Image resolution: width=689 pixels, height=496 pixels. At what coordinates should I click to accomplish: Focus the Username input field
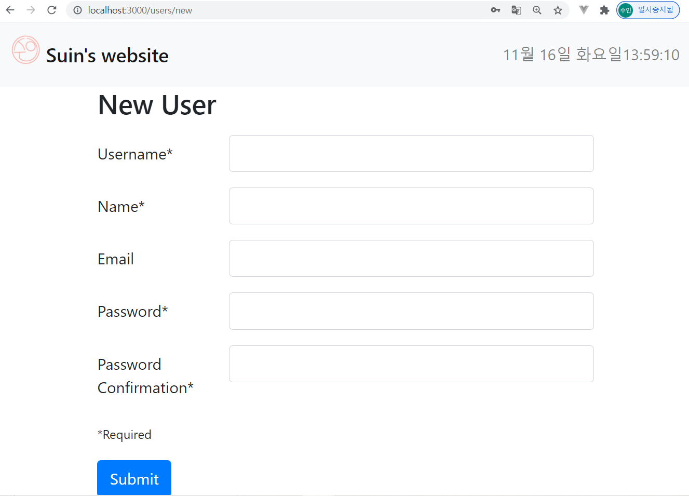411,153
